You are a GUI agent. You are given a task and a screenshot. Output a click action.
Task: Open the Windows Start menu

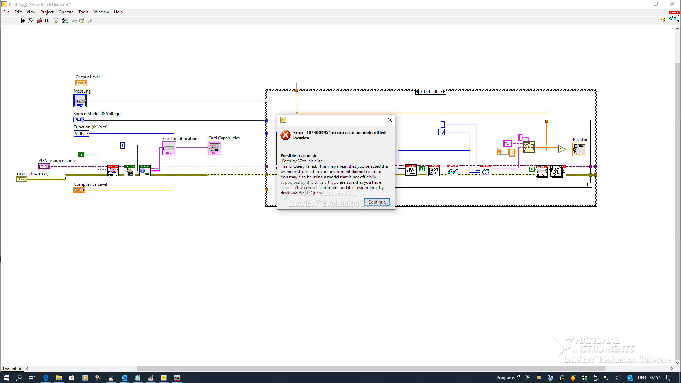(6, 378)
